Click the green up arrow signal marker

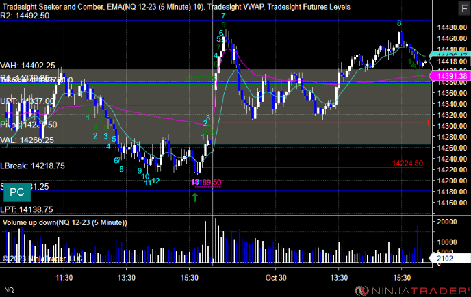point(195,197)
